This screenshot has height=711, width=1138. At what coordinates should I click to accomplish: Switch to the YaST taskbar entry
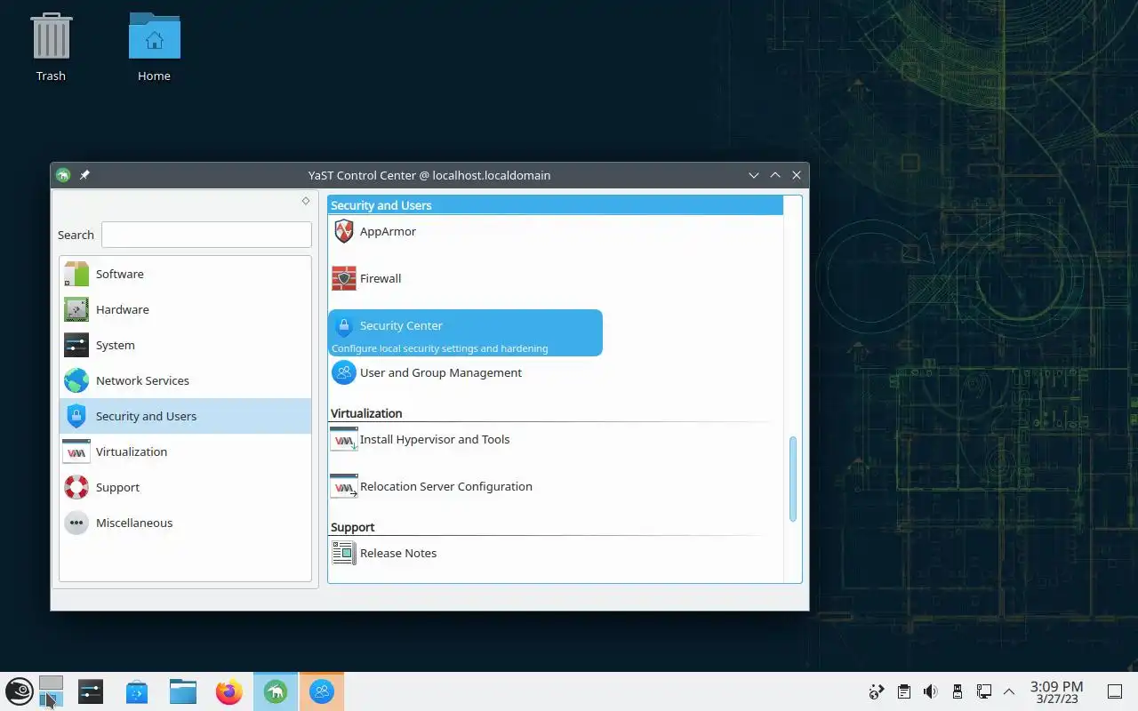tap(276, 691)
